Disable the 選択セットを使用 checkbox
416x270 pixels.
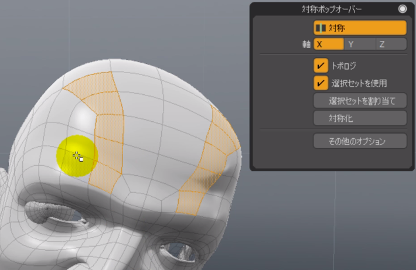[x=321, y=83]
